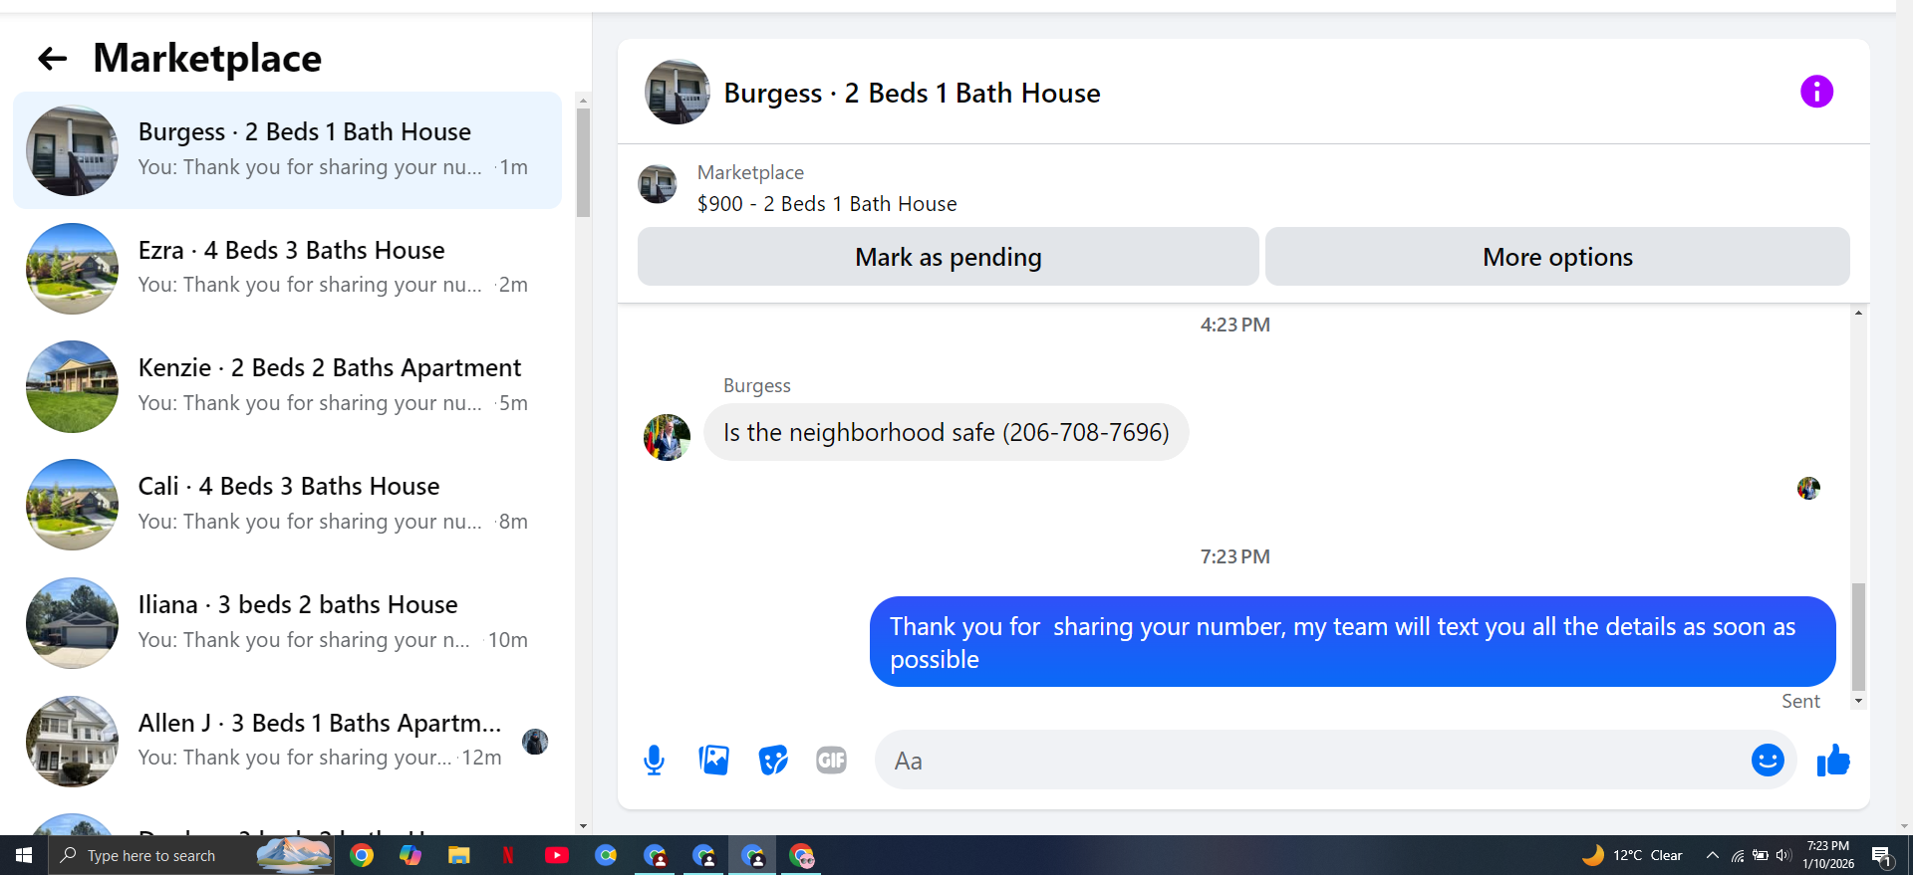Send a thumbs-up like
Viewport: 1913px width, 875px height.
coord(1833,761)
